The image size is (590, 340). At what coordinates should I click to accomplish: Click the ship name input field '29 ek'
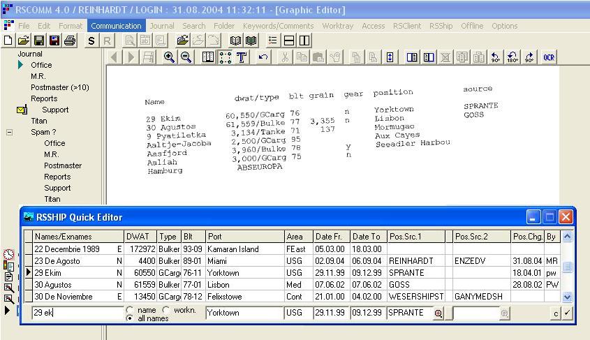pyautogui.click(x=78, y=313)
